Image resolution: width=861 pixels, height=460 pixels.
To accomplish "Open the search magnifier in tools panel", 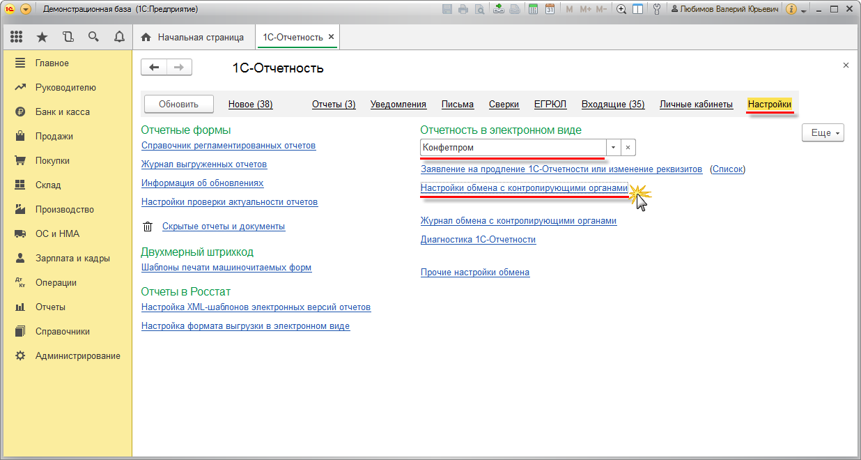I will tap(93, 37).
